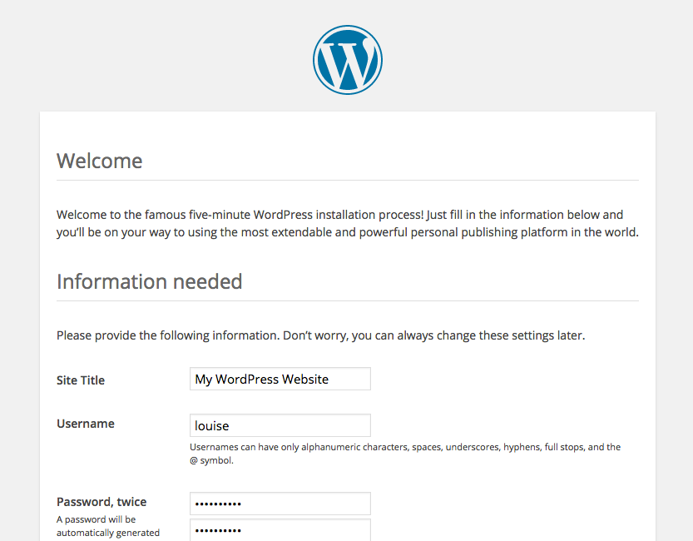The height and width of the screenshot is (541, 693).
Task: Click the 'Site Title' label
Action: coord(80,380)
